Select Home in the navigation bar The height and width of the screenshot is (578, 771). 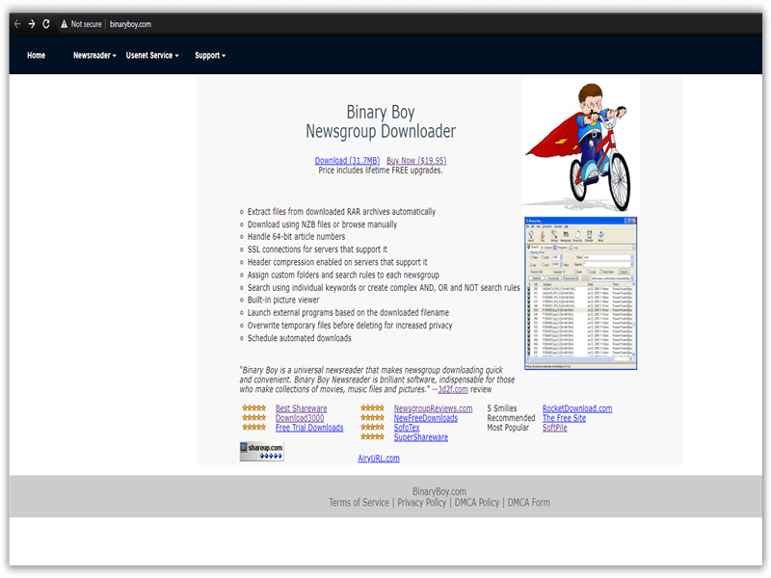coord(36,55)
